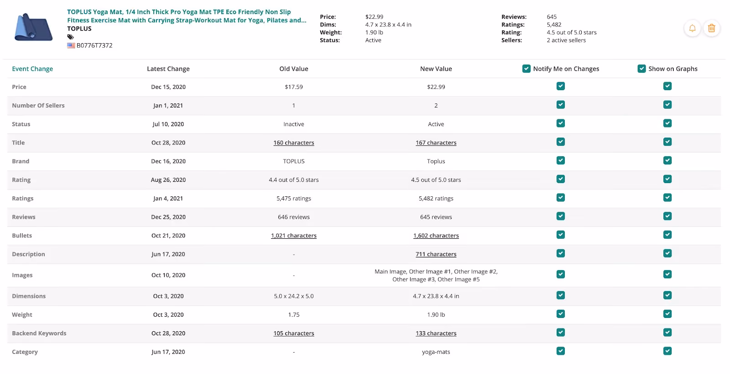Click the 'Old Value' column header
This screenshot has width=730, height=374.
pos(294,69)
